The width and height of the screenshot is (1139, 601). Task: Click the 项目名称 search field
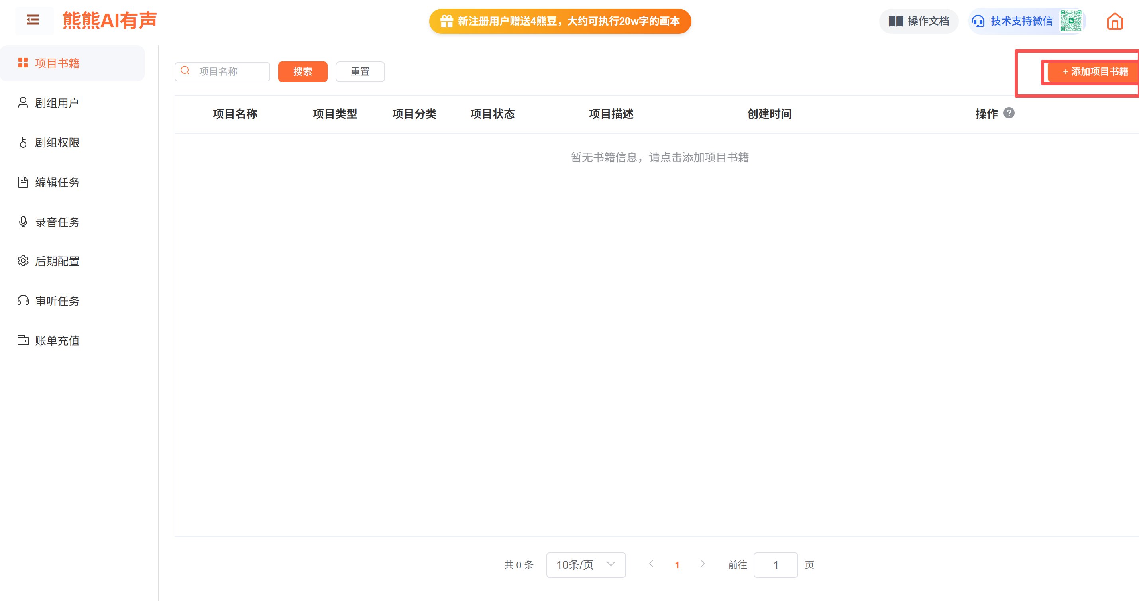pos(230,72)
